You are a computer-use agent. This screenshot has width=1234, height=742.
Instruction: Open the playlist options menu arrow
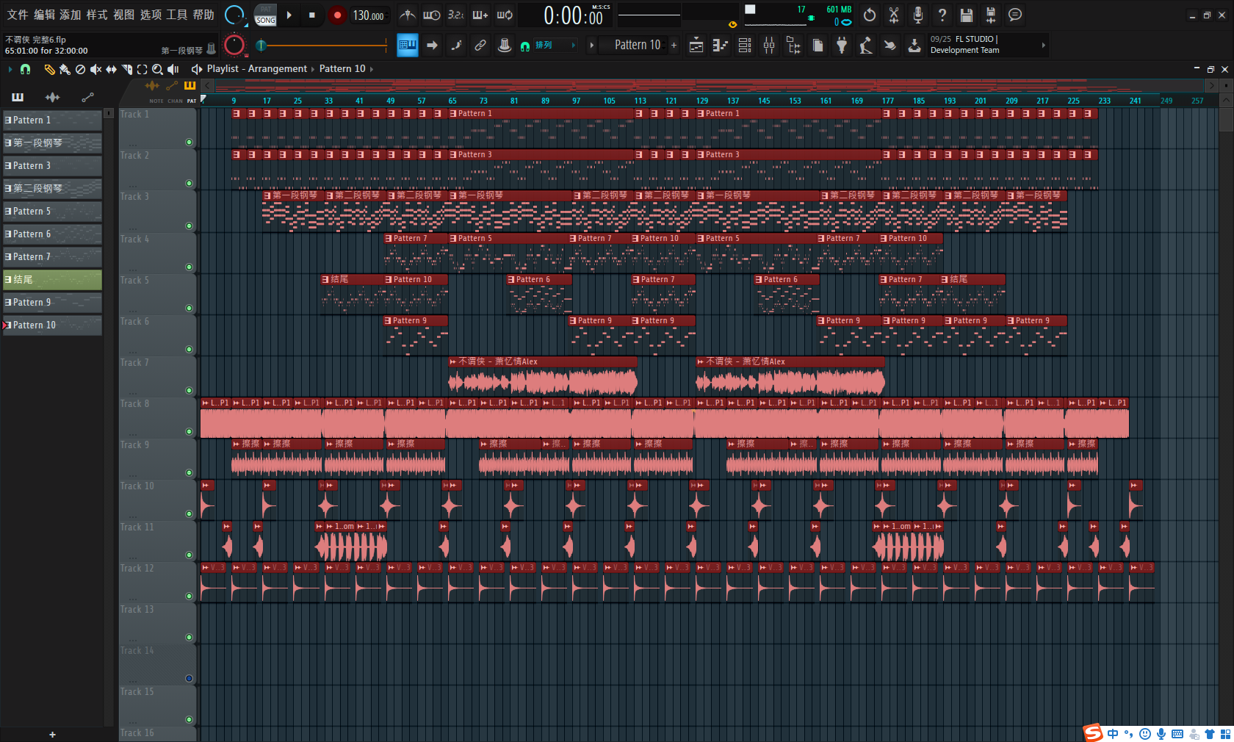(x=10, y=69)
